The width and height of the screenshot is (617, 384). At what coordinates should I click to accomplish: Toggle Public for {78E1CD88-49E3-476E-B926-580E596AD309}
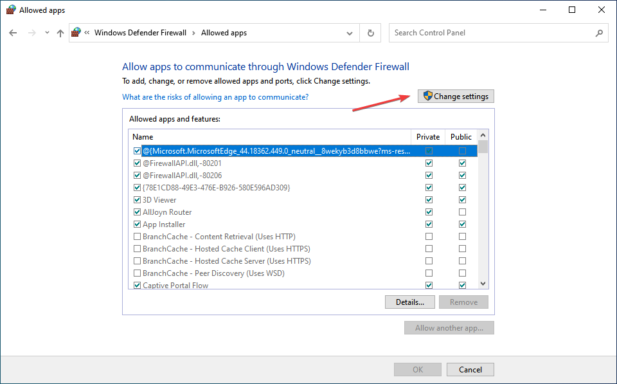462,187
